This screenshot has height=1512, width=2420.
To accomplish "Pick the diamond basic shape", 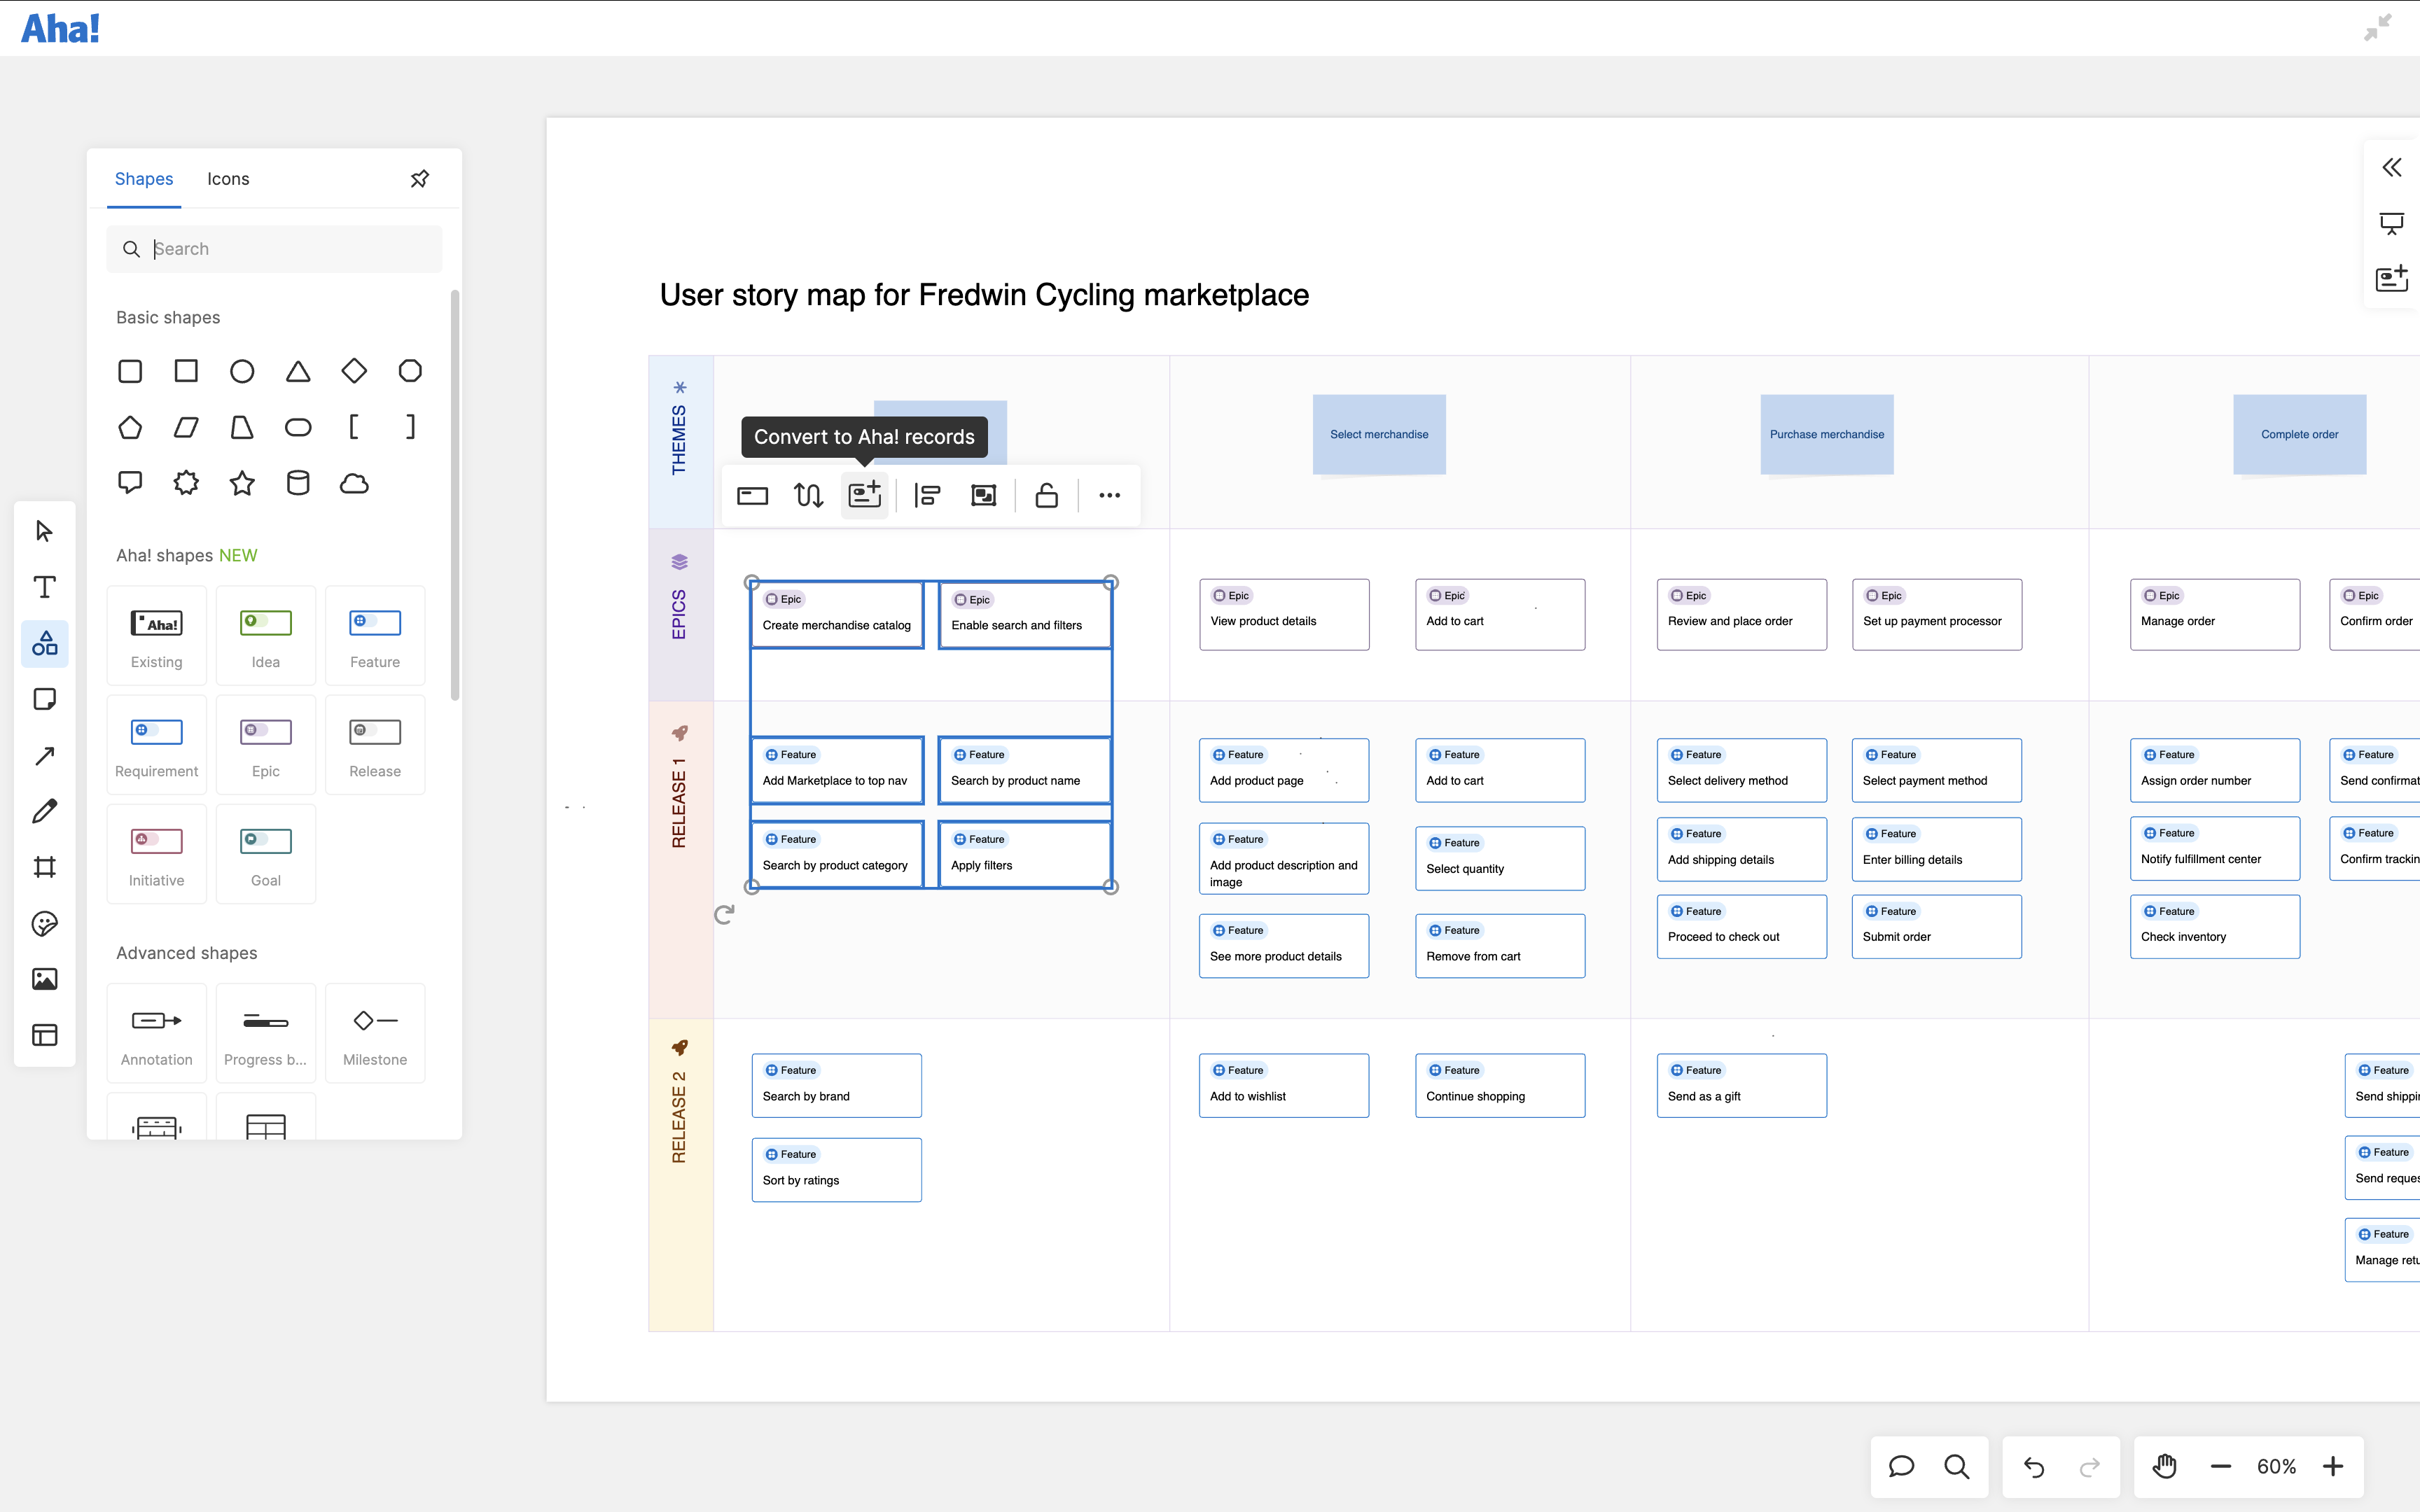I will (x=354, y=371).
